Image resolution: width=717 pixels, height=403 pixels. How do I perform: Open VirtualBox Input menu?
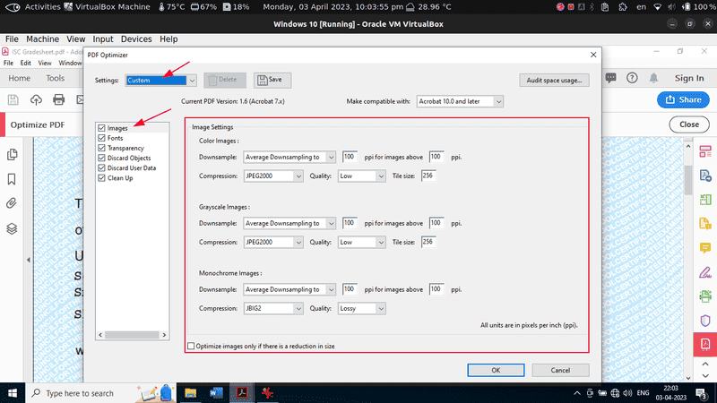tap(103, 39)
